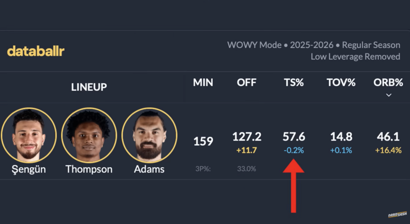The image size is (410, 224).
Task: Click the 127.2 offensive rating value
Action: (x=247, y=137)
